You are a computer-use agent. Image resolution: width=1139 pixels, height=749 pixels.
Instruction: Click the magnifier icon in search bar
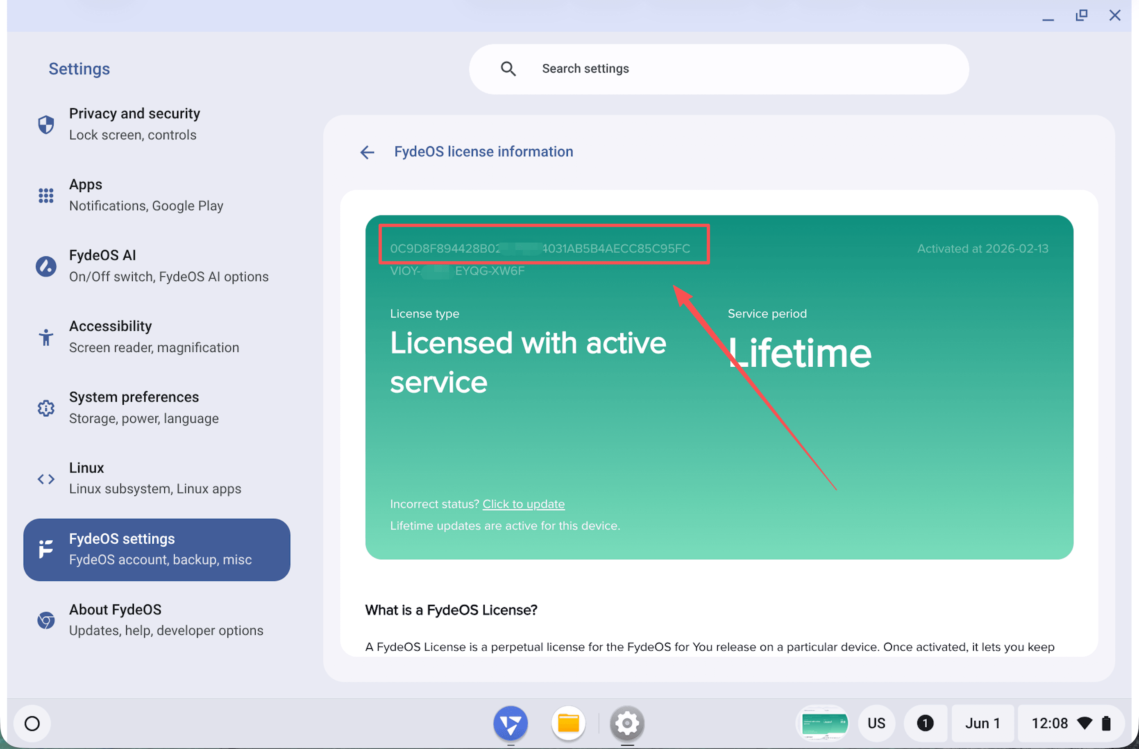pos(508,69)
